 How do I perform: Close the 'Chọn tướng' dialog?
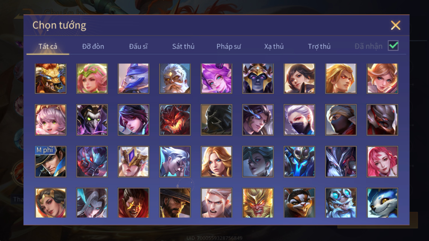(395, 25)
